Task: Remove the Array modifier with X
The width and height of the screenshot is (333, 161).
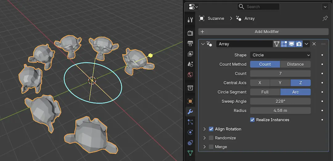Action: [314, 44]
